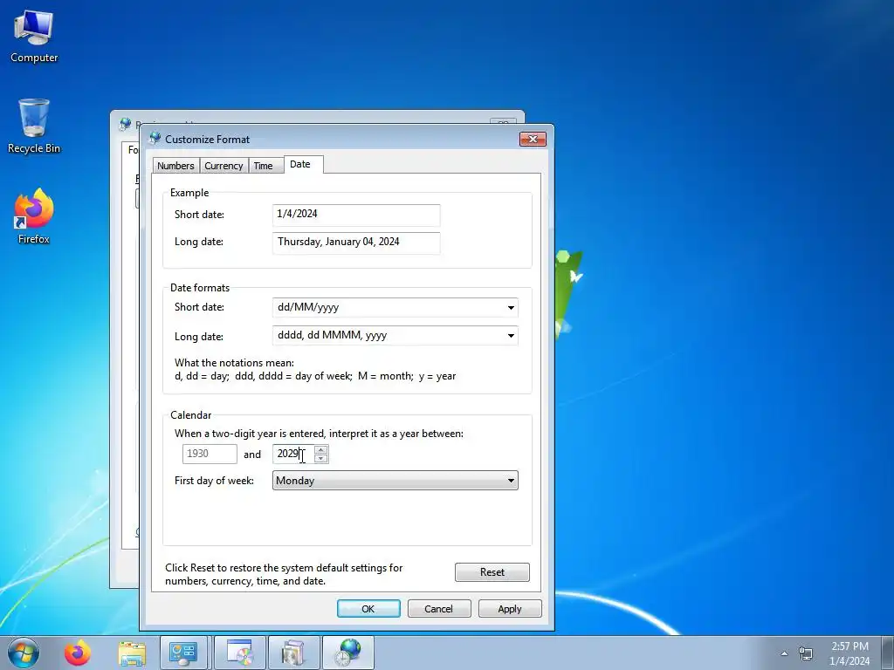Image resolution: width=894 pixels, height=670 pixels.
Task: Click the Apply button
Action: (510, 608)
